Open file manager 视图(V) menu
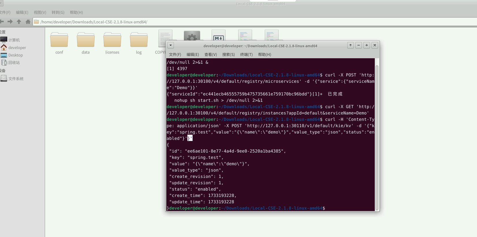This screenshot has height=237, width=477. (40, 12)
